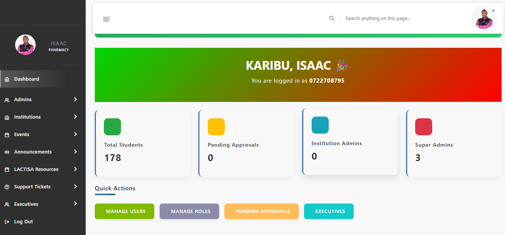Viewport: 505px width, 235px height.
Task: Click the Super Admins card label
Action: pyautogui.click(x=434, y=145)
